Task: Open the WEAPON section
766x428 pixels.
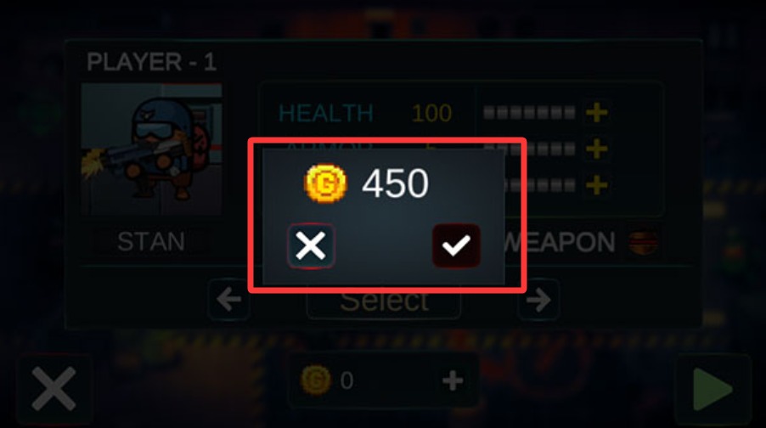Action: pos(560,242)
